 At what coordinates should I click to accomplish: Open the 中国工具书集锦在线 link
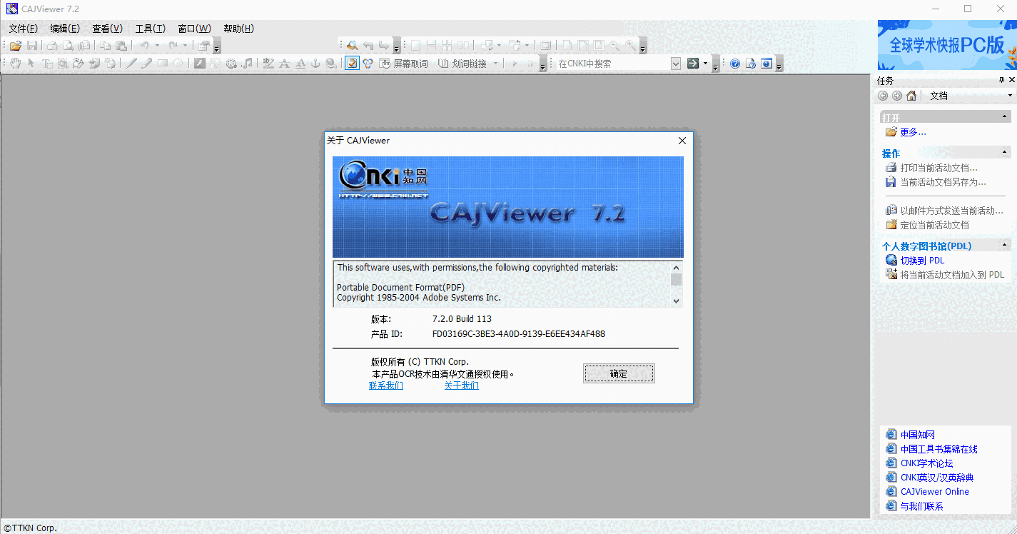click(x=939, y=449)
